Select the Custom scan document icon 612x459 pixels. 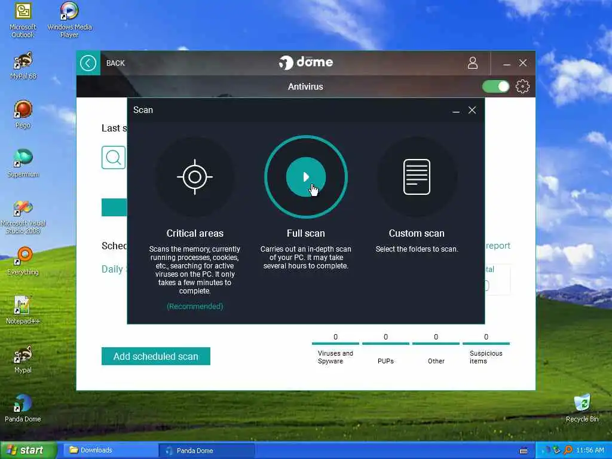417,177
